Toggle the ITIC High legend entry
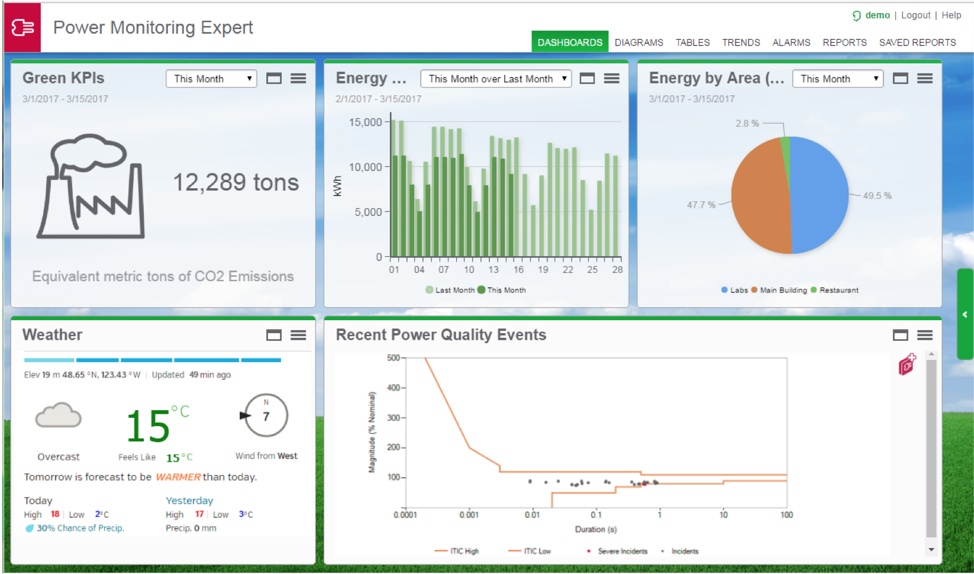 pos(457,551)
